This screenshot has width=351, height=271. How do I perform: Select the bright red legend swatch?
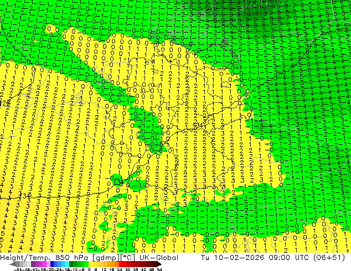coord(121,264)
